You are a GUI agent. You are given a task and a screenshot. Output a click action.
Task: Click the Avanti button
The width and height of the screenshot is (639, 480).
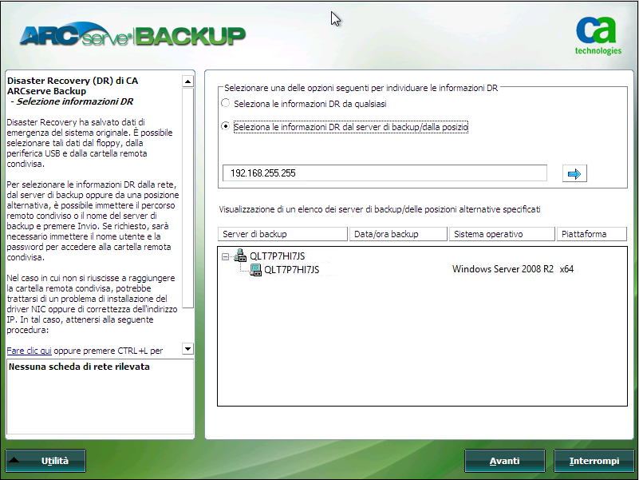504,461
